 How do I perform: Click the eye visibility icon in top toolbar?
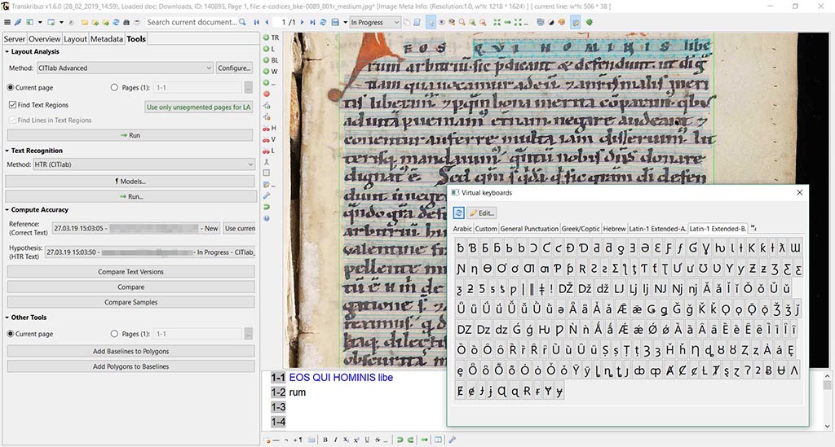[441, 22]
